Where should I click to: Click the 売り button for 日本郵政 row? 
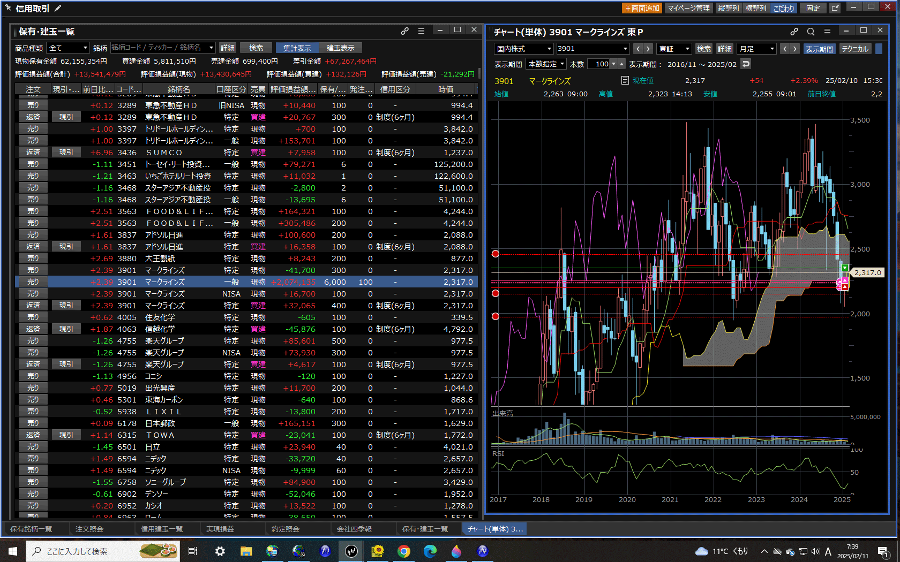coord(33,423)
